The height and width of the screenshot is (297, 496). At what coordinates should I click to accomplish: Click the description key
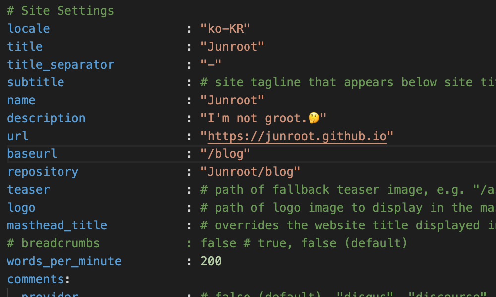click(46, 118)
